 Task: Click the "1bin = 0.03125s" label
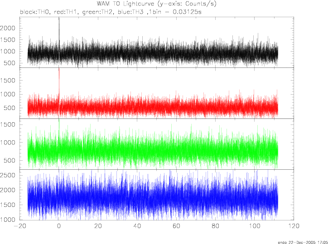(176, 12)
